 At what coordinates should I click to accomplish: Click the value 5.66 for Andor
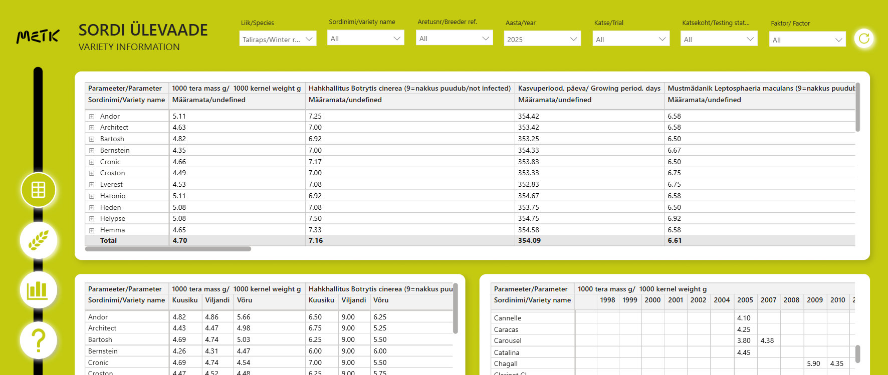click(x=244, y=317)
